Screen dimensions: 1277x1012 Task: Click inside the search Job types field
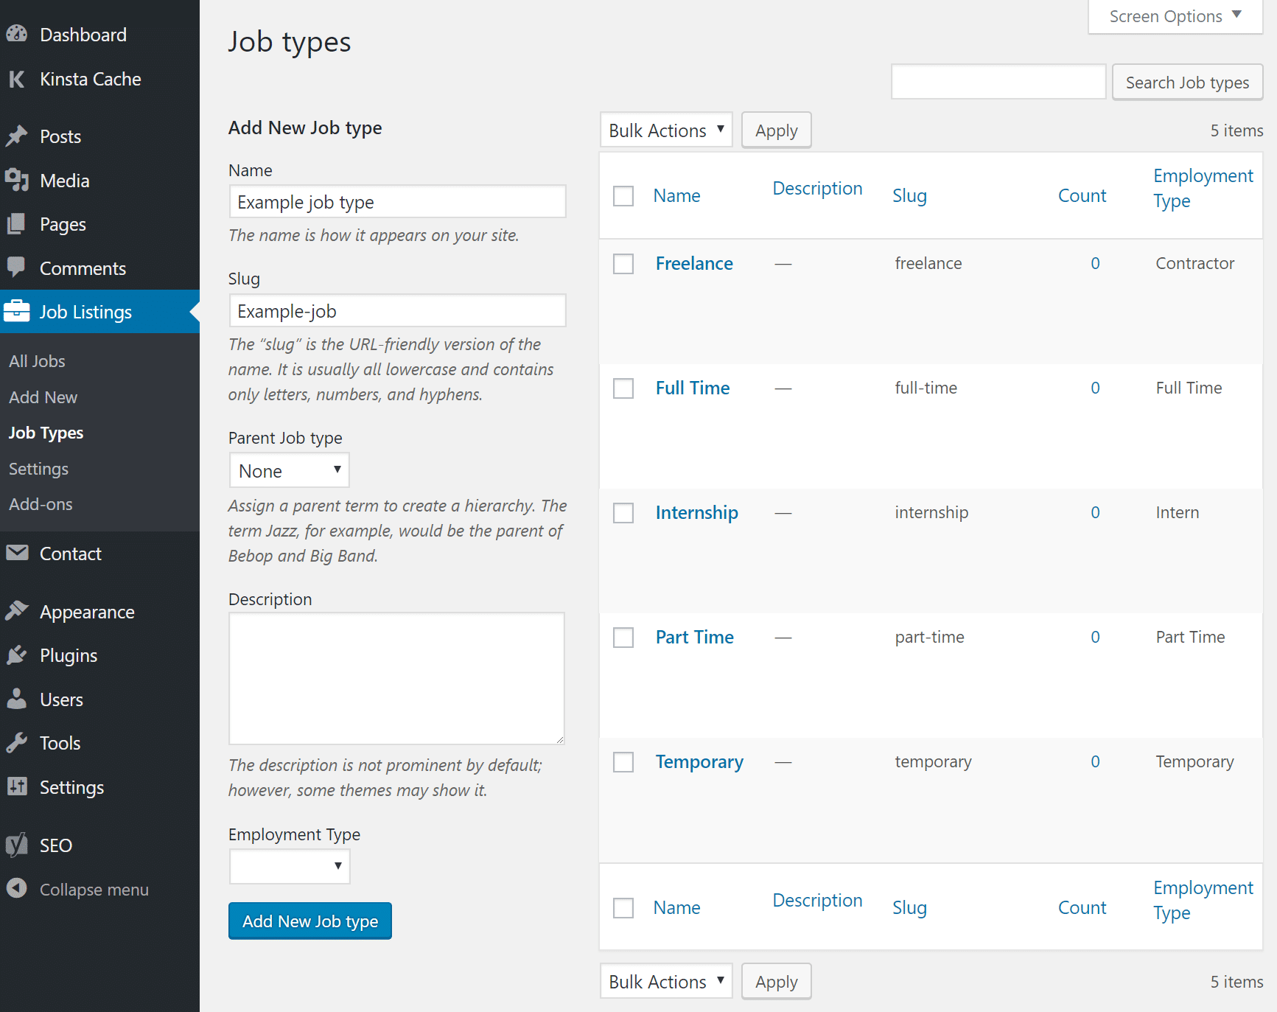[998, 81]
